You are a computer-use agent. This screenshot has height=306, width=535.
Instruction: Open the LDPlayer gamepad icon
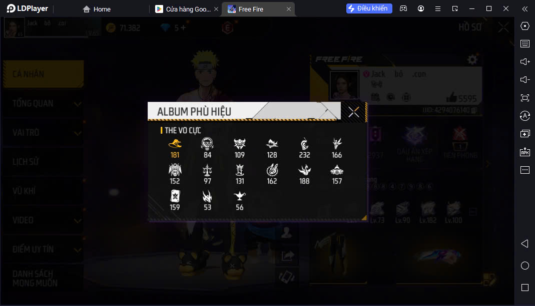click(x=403, y=8)
